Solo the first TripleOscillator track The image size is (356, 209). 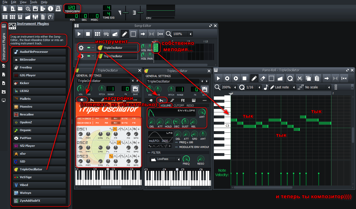tap(93, 48)
